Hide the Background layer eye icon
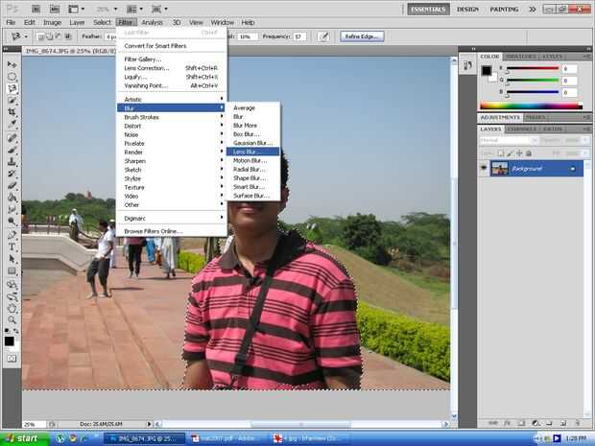Image resolution: width=595 pixels, height=446 pixels. (484, 168)
